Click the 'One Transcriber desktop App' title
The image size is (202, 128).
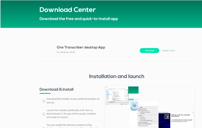(x=81, y=47)
